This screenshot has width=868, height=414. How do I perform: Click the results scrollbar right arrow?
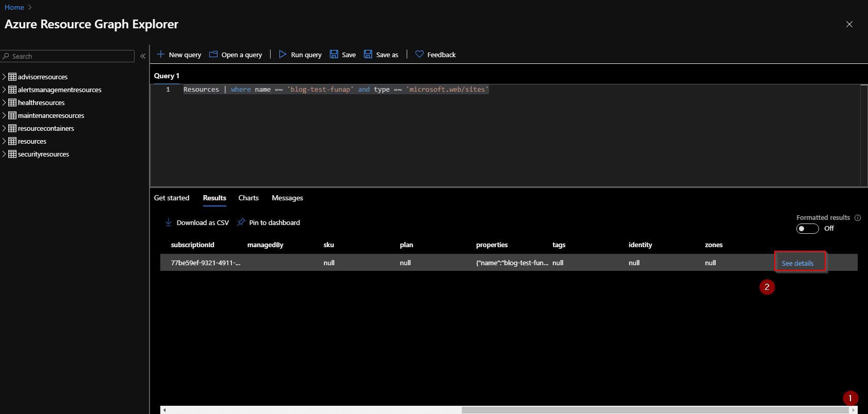point(854,410)
